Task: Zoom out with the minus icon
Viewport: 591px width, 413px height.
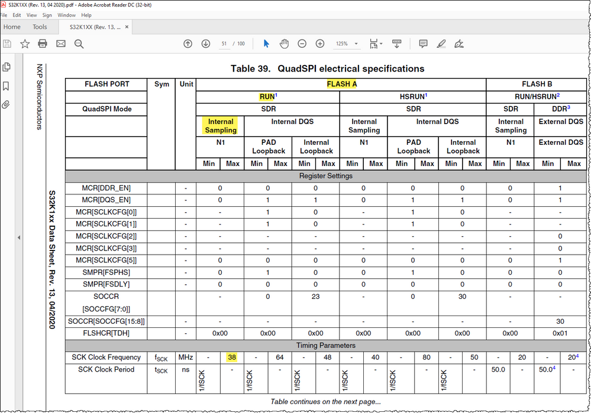Action: 302,44
